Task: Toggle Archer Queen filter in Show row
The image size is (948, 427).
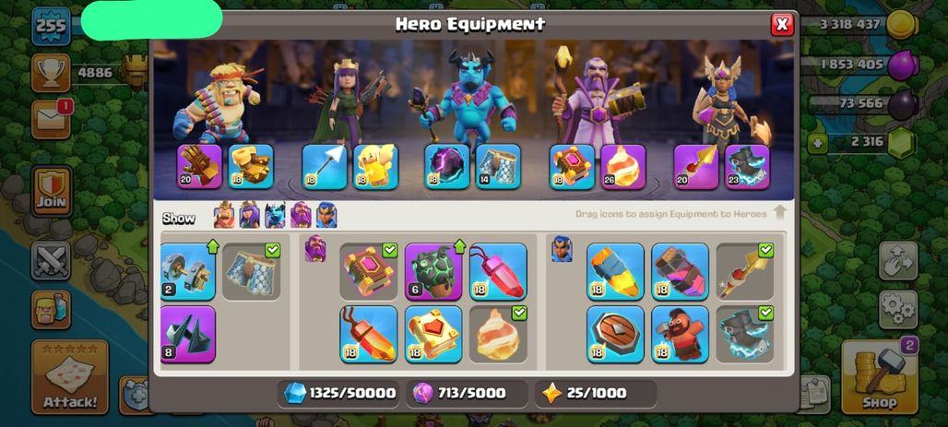Action: point(249,215)
